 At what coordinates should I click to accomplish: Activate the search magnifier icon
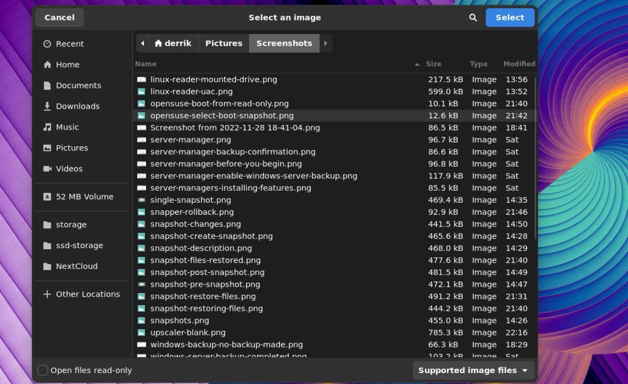point(473,17)
